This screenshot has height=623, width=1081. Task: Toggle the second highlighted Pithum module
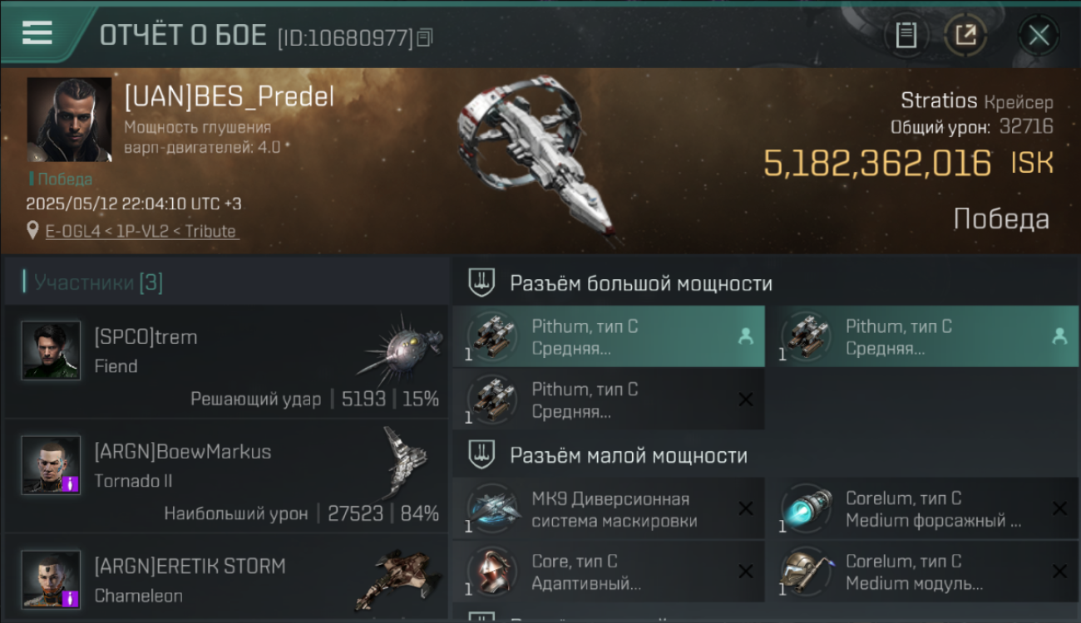[x=922, y=336]
